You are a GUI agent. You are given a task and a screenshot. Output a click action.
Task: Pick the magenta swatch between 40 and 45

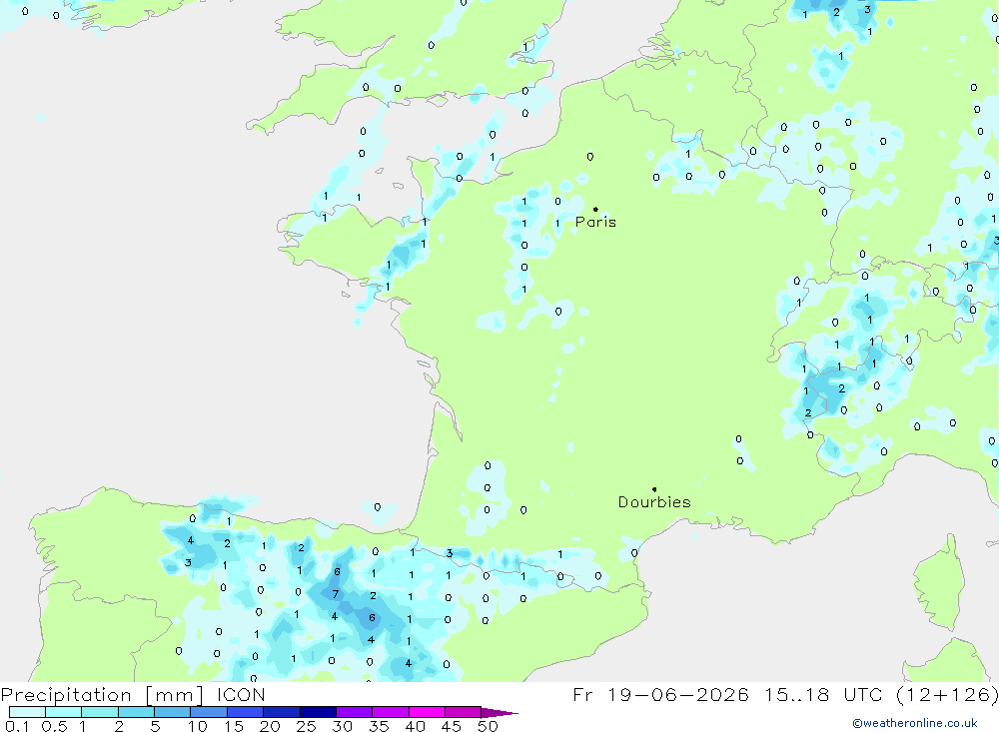coord(427,712)
